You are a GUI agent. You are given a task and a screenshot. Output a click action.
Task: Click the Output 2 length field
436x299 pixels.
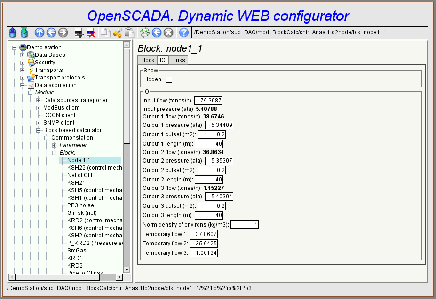click(x=209, y=180)
